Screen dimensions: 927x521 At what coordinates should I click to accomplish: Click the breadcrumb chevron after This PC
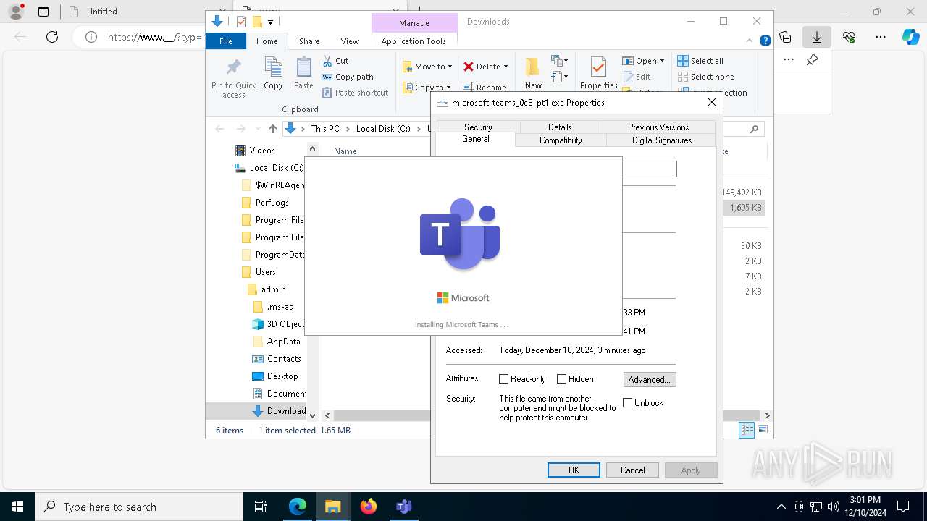[x=348, y=129]
